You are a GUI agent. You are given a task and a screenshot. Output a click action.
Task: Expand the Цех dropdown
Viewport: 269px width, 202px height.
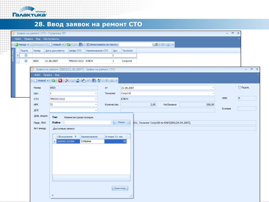96,93
